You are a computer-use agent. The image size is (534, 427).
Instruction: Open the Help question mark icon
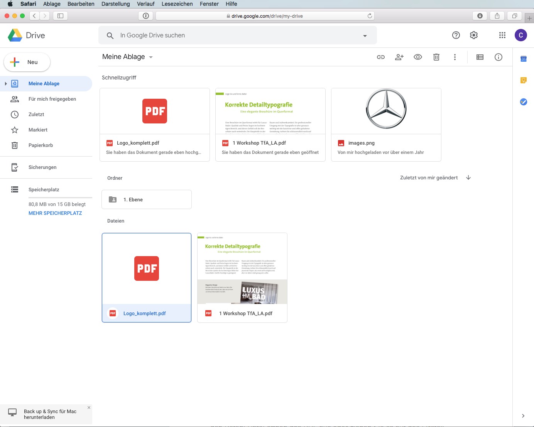tap(456, 35)
